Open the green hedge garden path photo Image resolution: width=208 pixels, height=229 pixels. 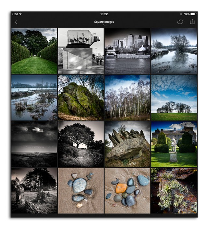(34, 51)
